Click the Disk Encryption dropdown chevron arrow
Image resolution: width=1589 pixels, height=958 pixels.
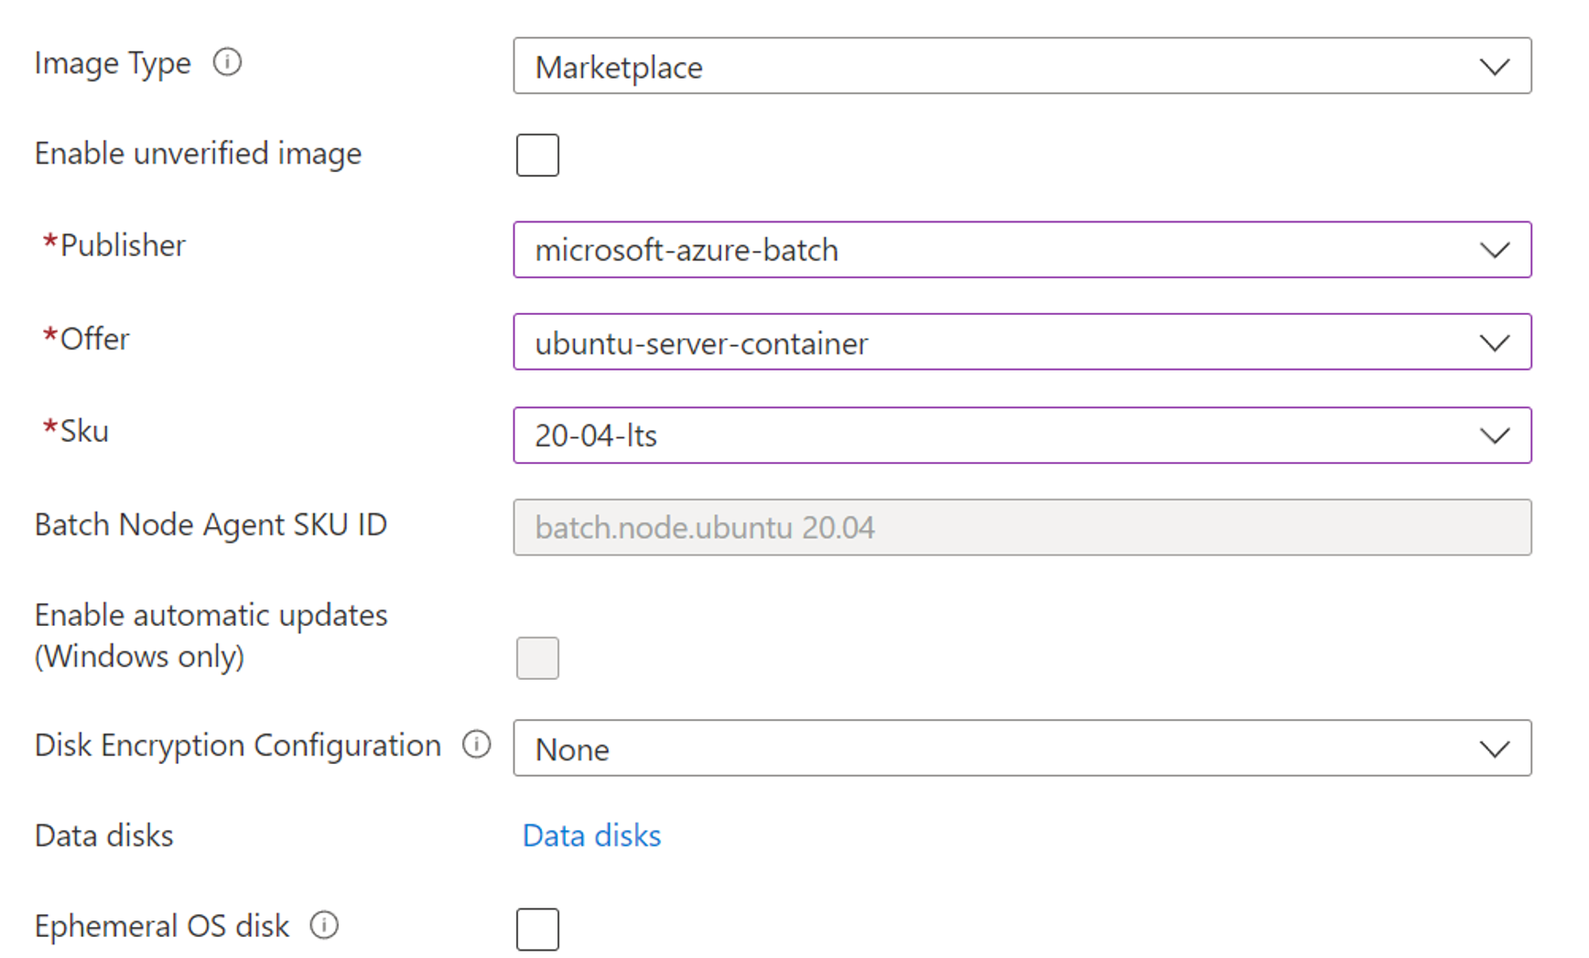(1494, 749)
